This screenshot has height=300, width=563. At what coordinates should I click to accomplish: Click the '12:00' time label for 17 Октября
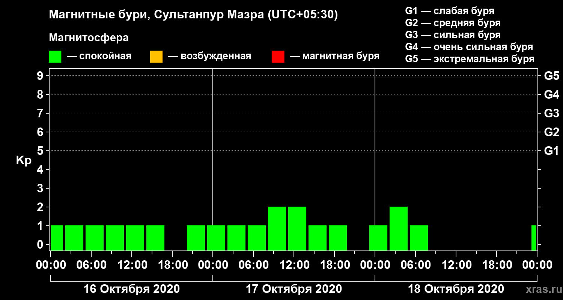click(294, 265)
